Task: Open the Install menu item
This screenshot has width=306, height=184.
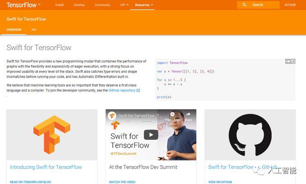Action: click(59, 5)
